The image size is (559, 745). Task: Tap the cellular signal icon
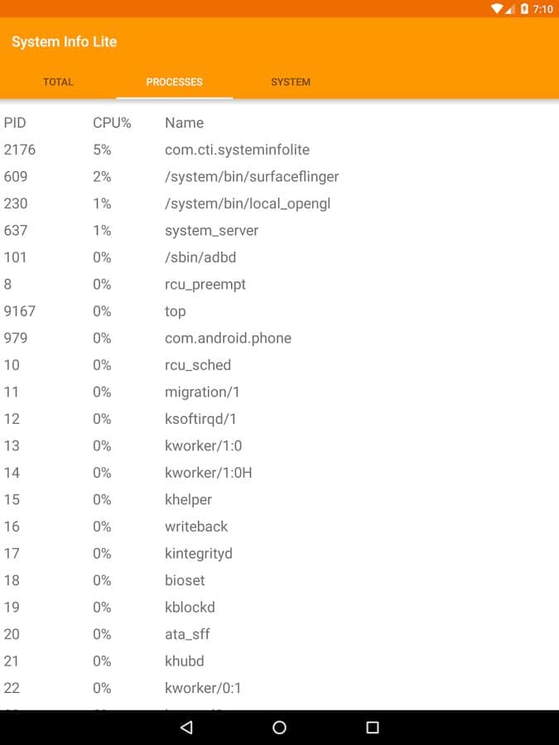coord(510,9)
